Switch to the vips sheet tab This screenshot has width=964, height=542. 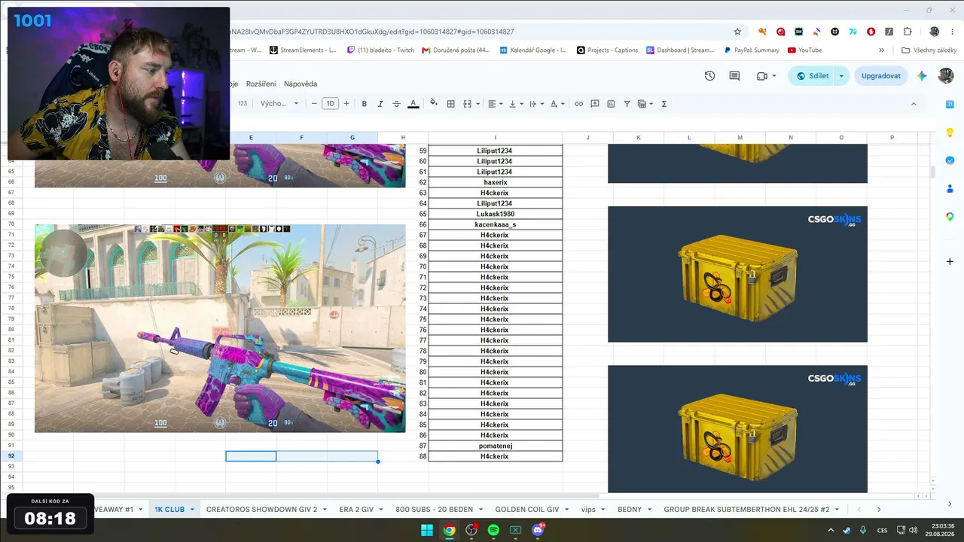(x=593, y=510)
